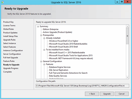
Task: Click the setup installer icon in the title bar
Action: 3,2
